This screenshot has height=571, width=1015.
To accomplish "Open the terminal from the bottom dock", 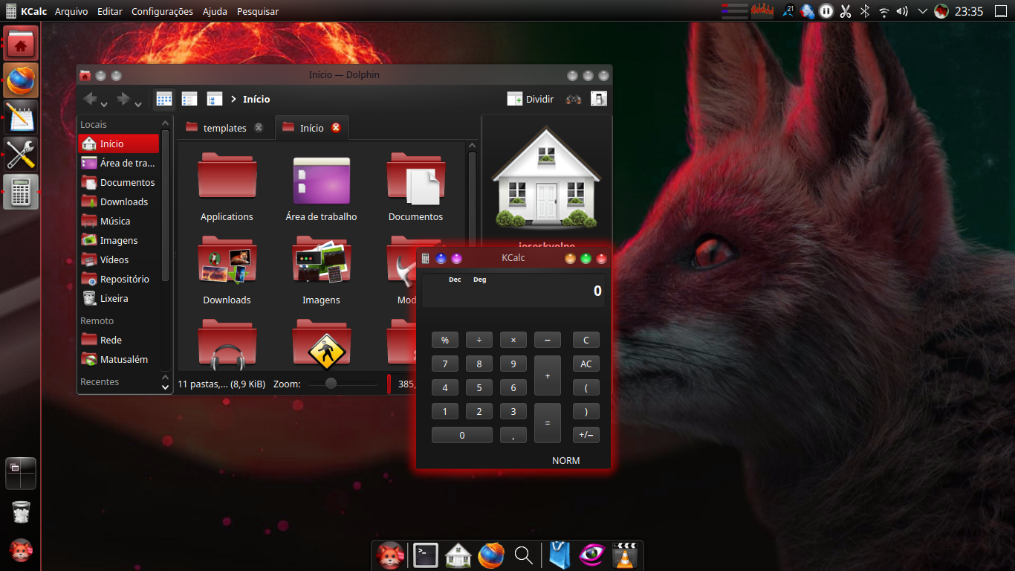I will (425, 555).
